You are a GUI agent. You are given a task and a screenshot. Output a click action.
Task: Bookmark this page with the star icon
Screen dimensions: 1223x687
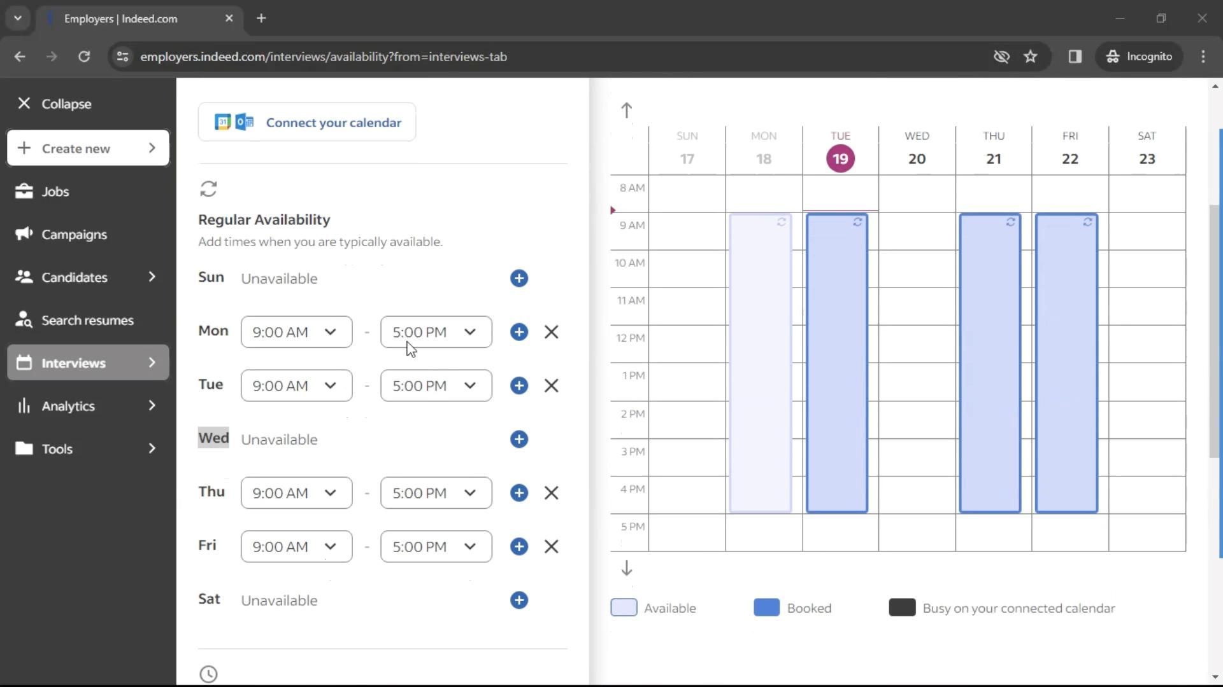click(x=1030, y=57)
